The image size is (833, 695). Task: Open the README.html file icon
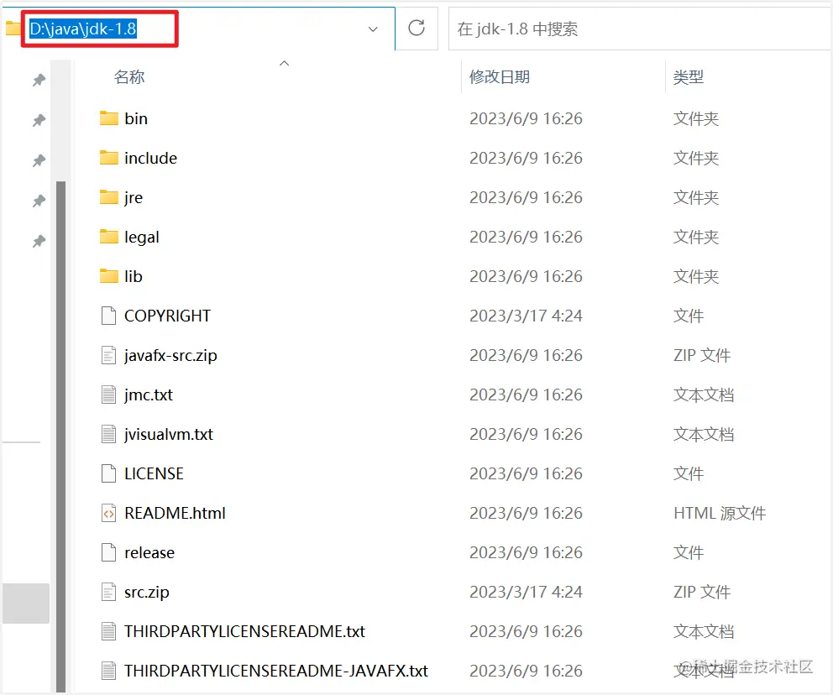pyautogui.click(x=107, y=513)
